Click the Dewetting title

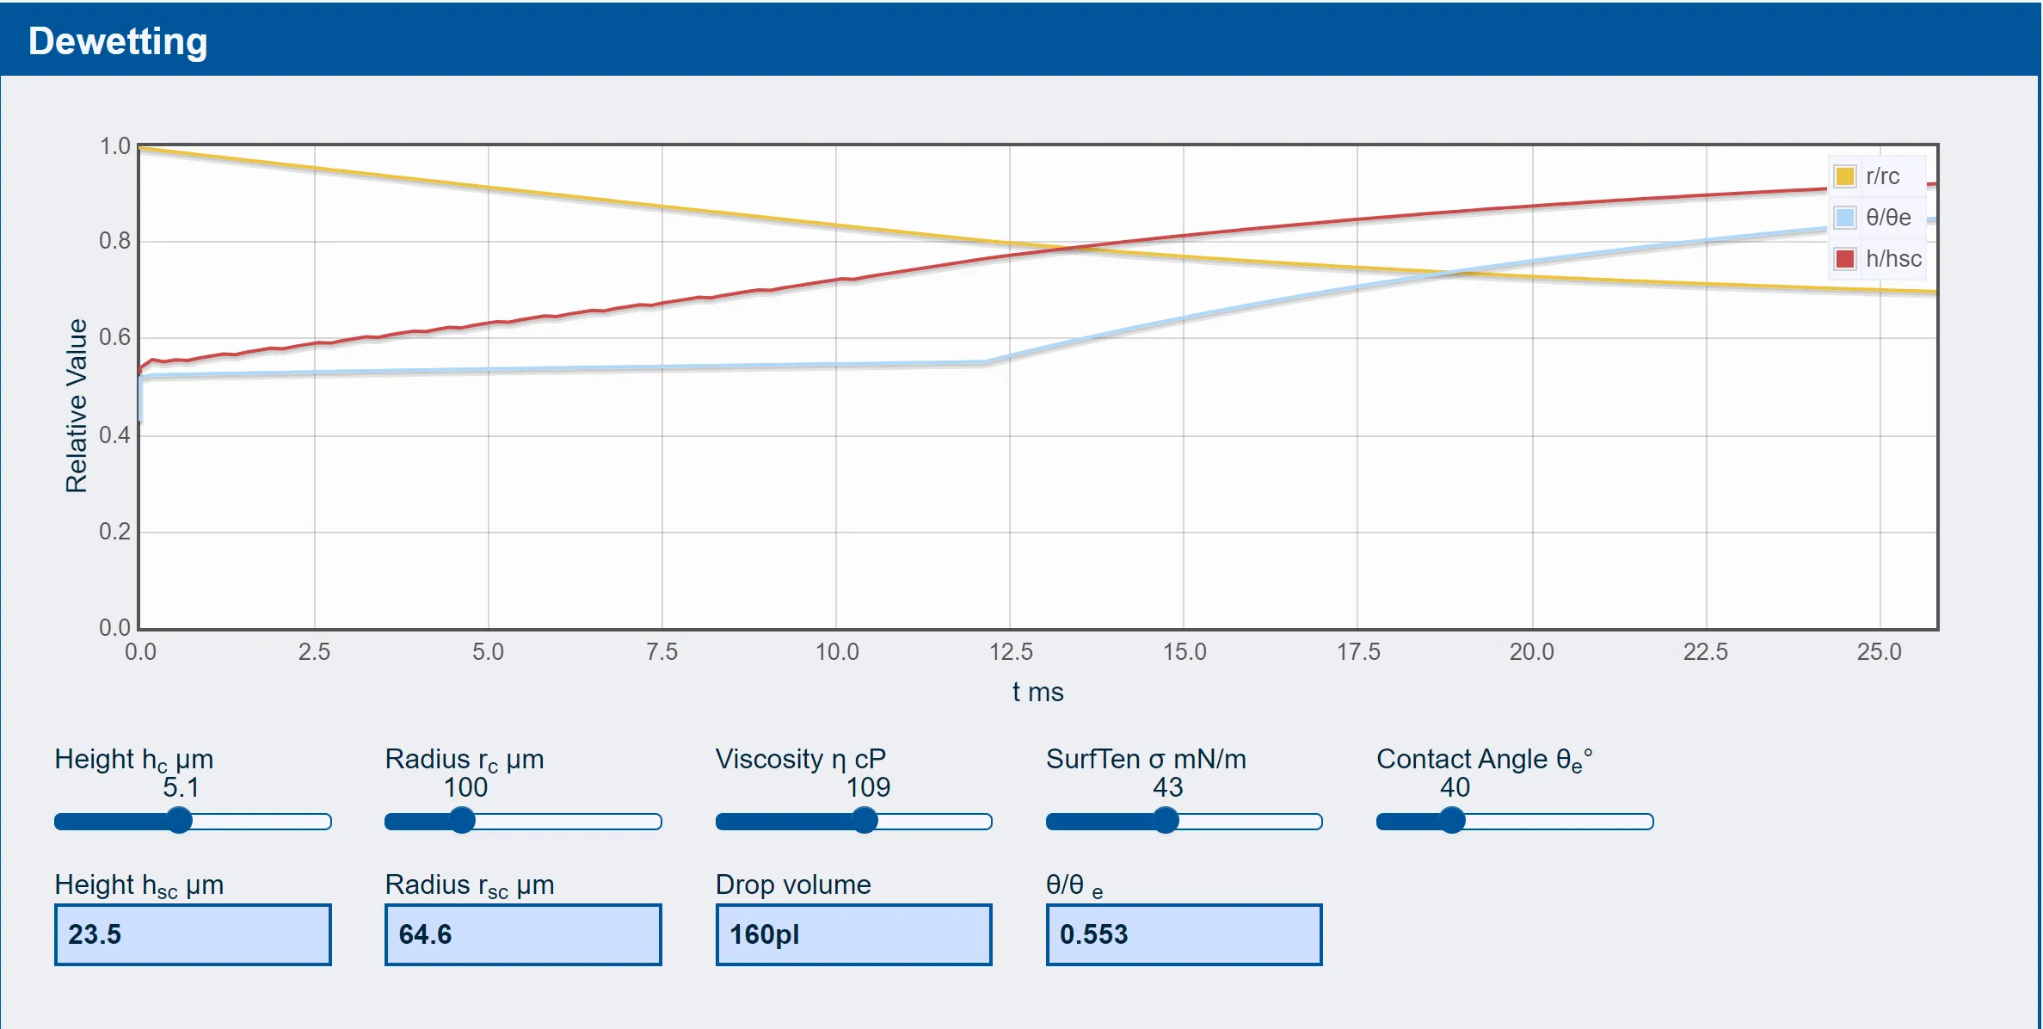(118, 41)
